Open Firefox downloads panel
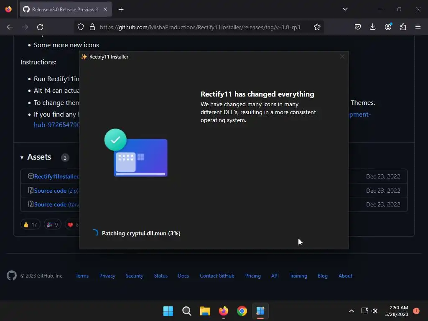This screenshot has height=321, width=428. click(x=372, y=27)
